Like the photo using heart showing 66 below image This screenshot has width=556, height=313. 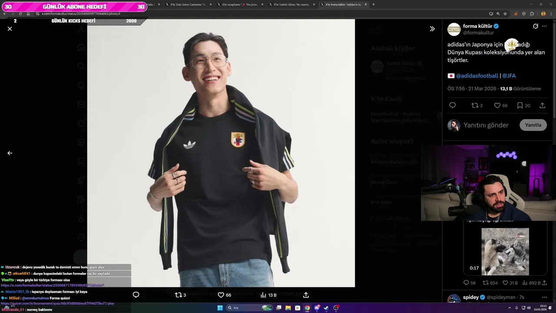click(225, 295)
